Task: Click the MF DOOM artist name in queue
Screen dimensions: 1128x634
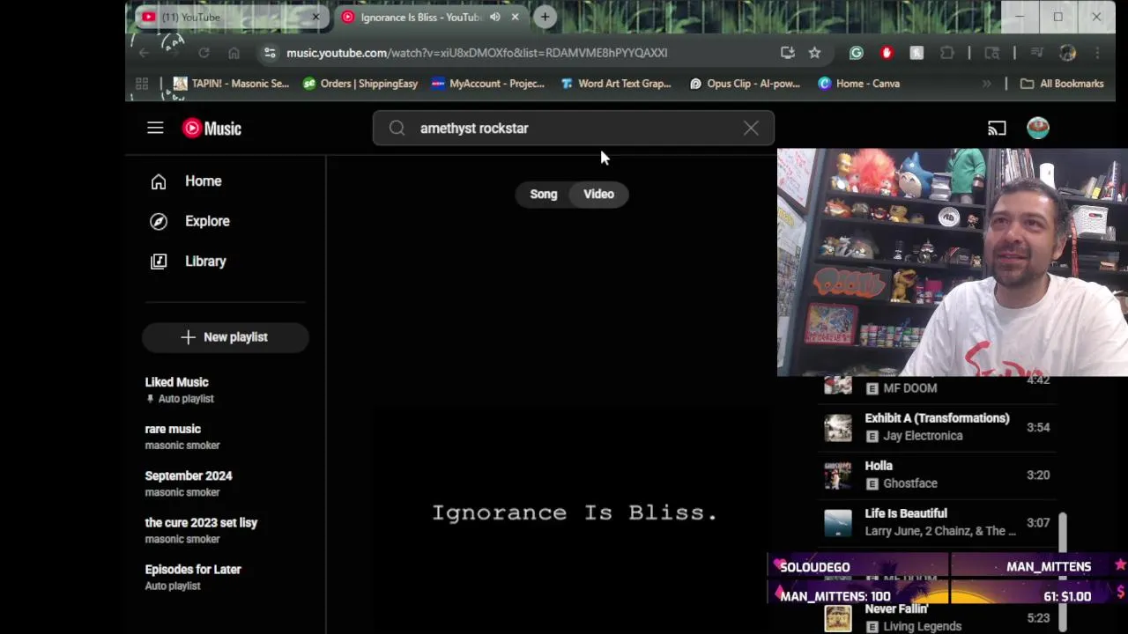Action: [909, 388]
